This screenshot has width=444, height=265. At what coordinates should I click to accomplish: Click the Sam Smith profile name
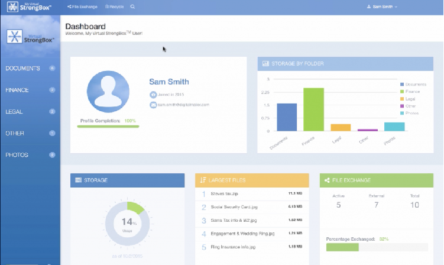169,82
